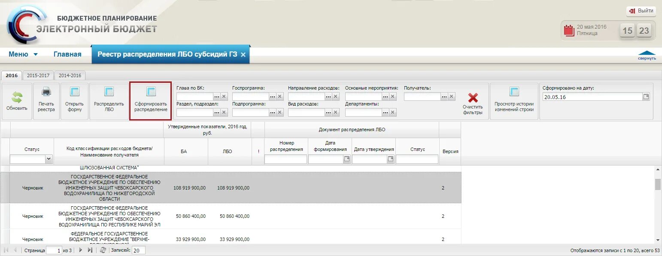662x256 pixels.
Task: Sort by the БА column header
Action: pos(183,151)
